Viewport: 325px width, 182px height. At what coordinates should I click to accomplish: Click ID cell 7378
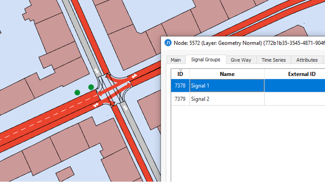tap(180, 86)
